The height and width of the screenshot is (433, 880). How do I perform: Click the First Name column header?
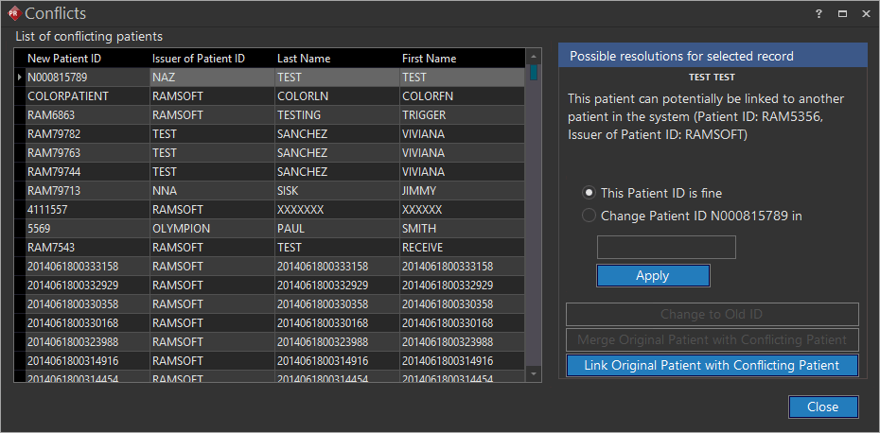click(429, 59)
